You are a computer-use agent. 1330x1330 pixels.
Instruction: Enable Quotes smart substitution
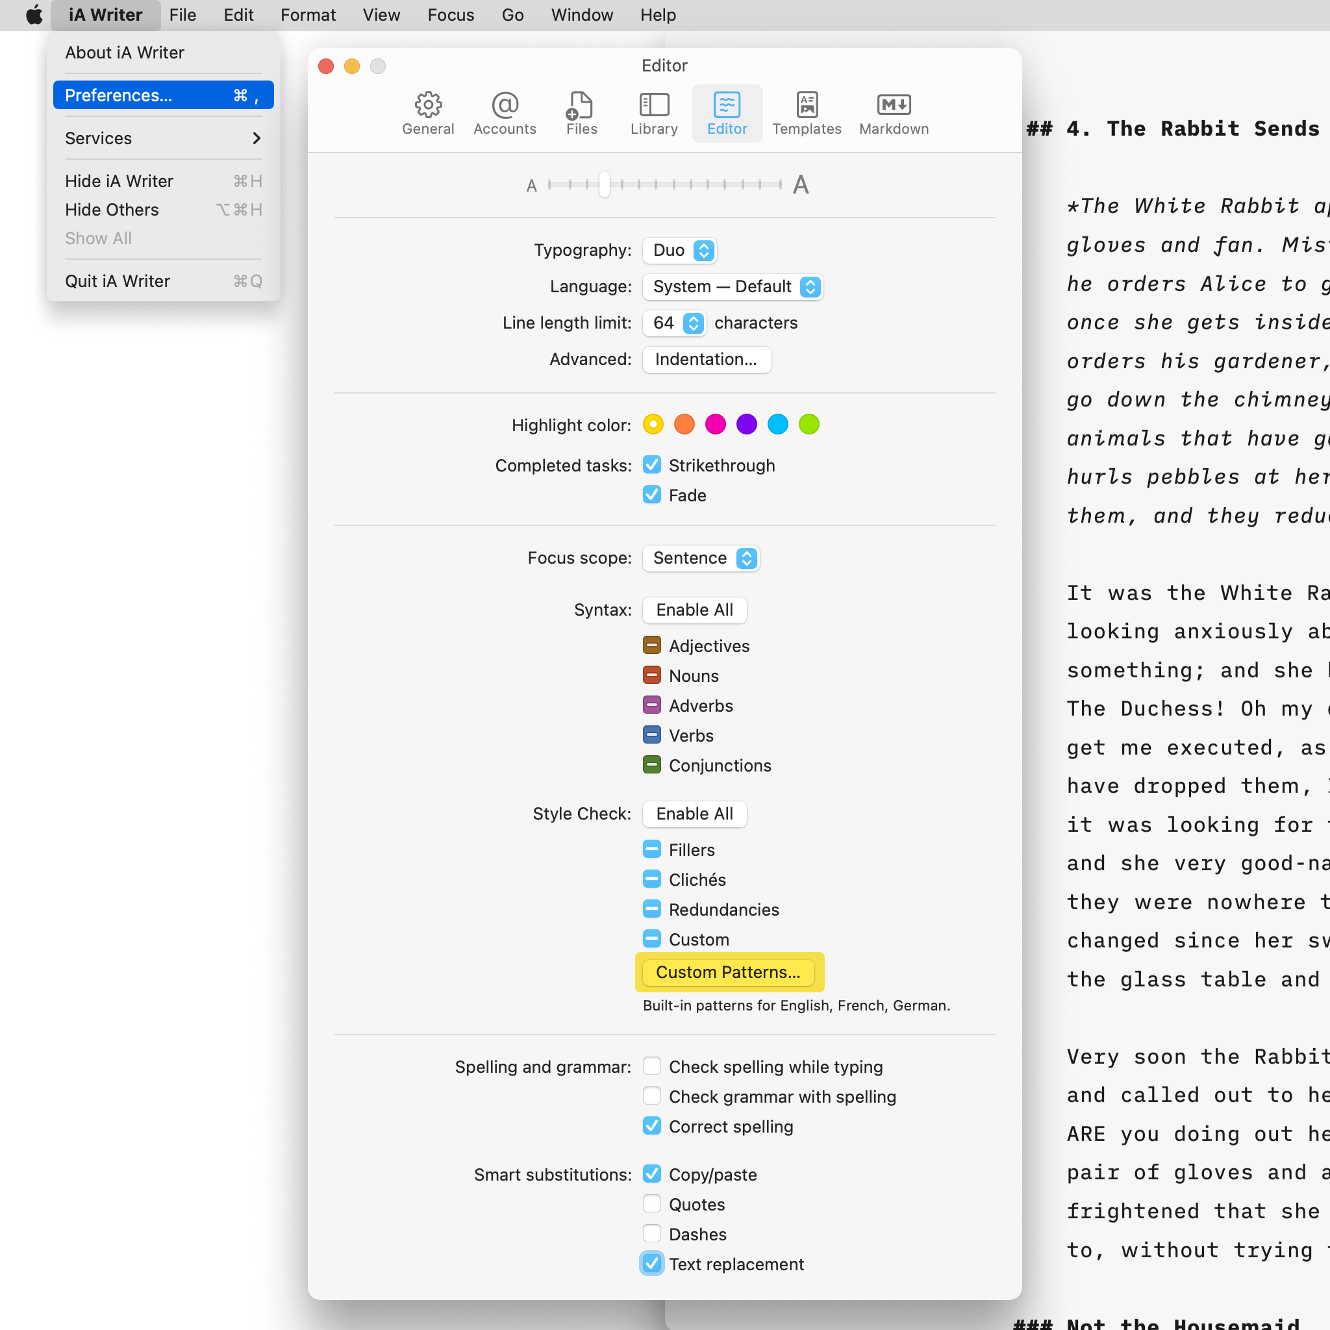pyautogui.click(x=652, y=1204)
